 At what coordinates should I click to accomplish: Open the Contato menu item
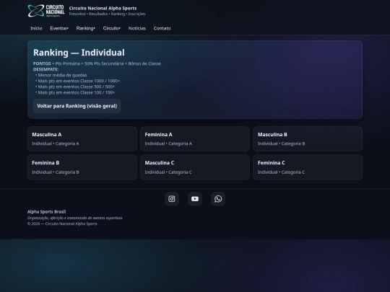coord(162,28)
